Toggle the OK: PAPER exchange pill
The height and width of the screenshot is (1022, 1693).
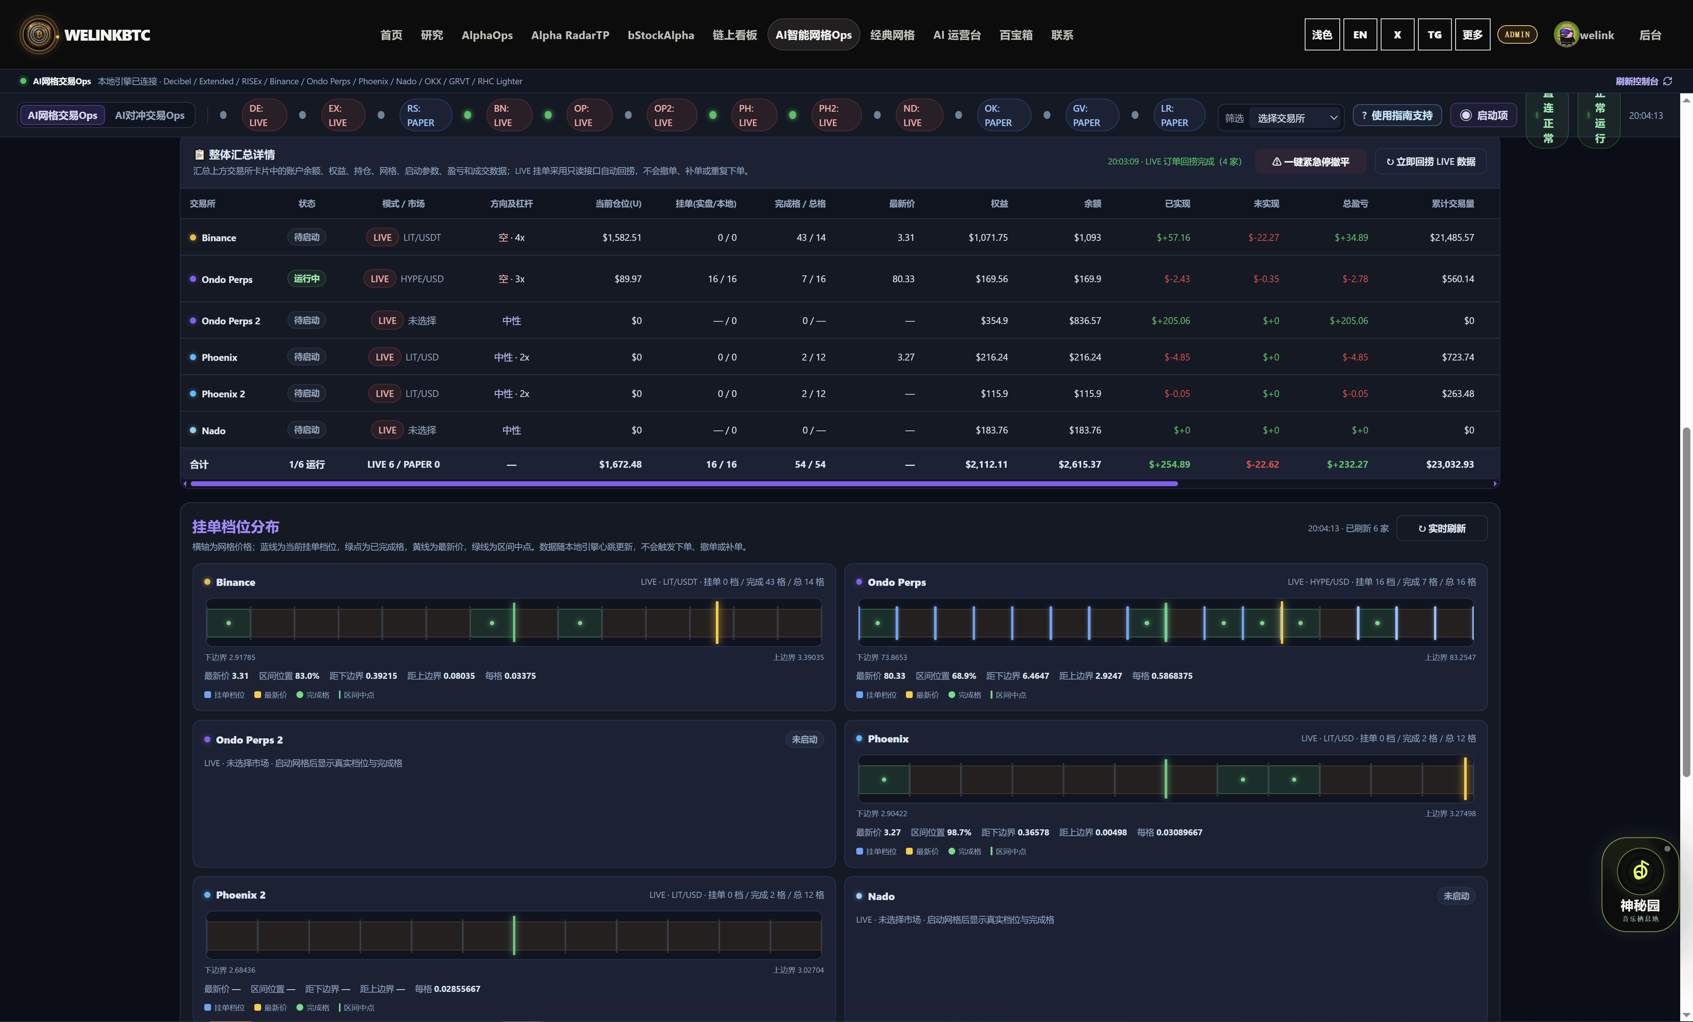[1003, 116]
